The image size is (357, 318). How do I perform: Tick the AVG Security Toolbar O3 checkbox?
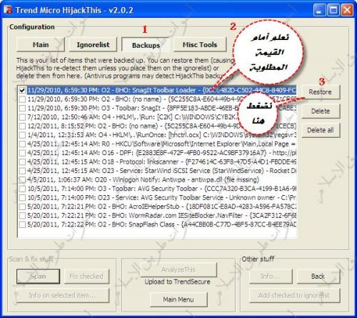click(22, 189)
